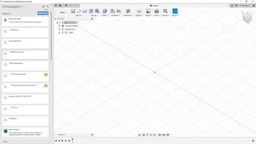
Task: Open the Help icon at top right
Action: [254, 5]
